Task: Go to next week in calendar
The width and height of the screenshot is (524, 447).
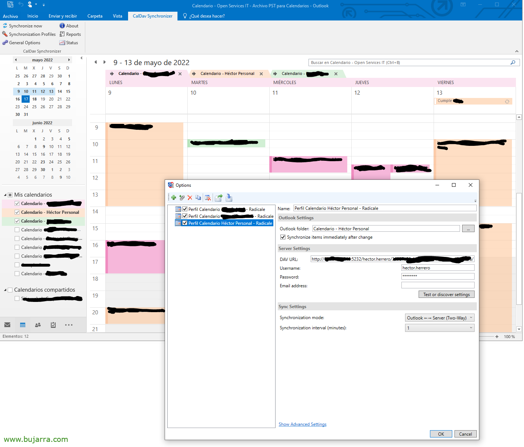Action: [105, 62]
